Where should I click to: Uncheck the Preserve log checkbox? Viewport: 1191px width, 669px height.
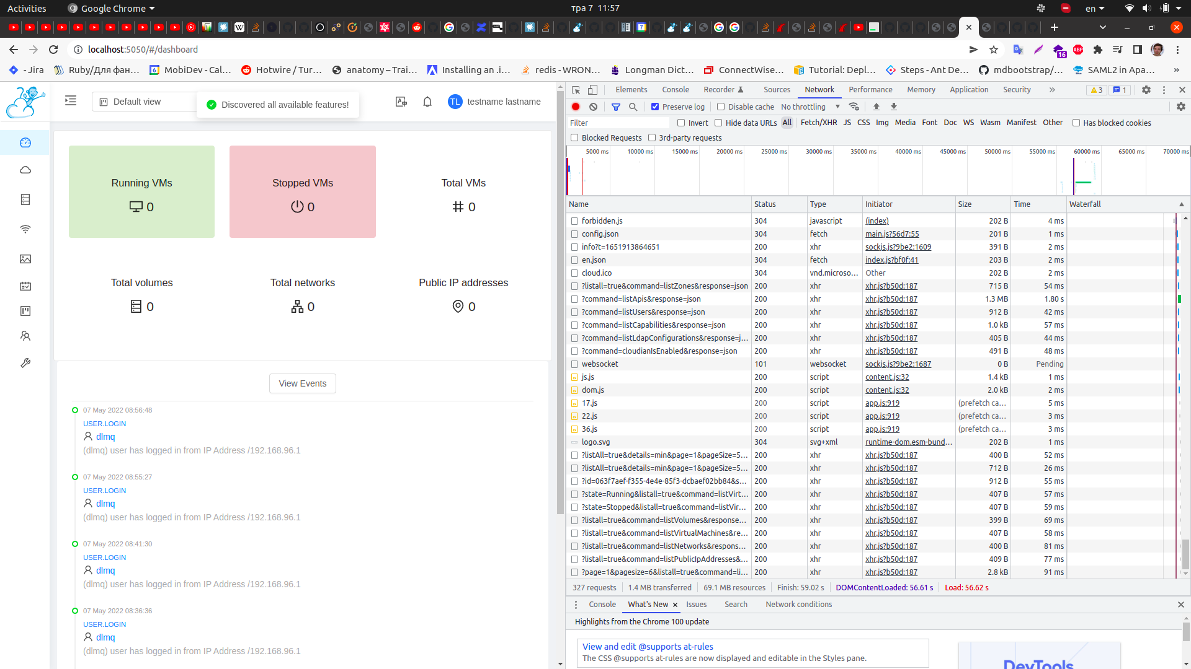click(x=655, y=107)
